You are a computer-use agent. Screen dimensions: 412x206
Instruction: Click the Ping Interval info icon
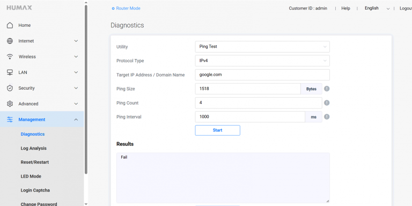(327, 116)
